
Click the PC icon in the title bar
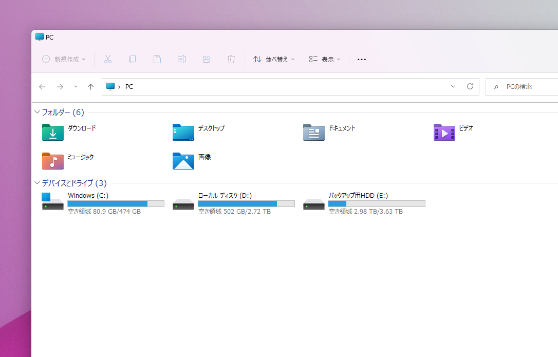40,37
